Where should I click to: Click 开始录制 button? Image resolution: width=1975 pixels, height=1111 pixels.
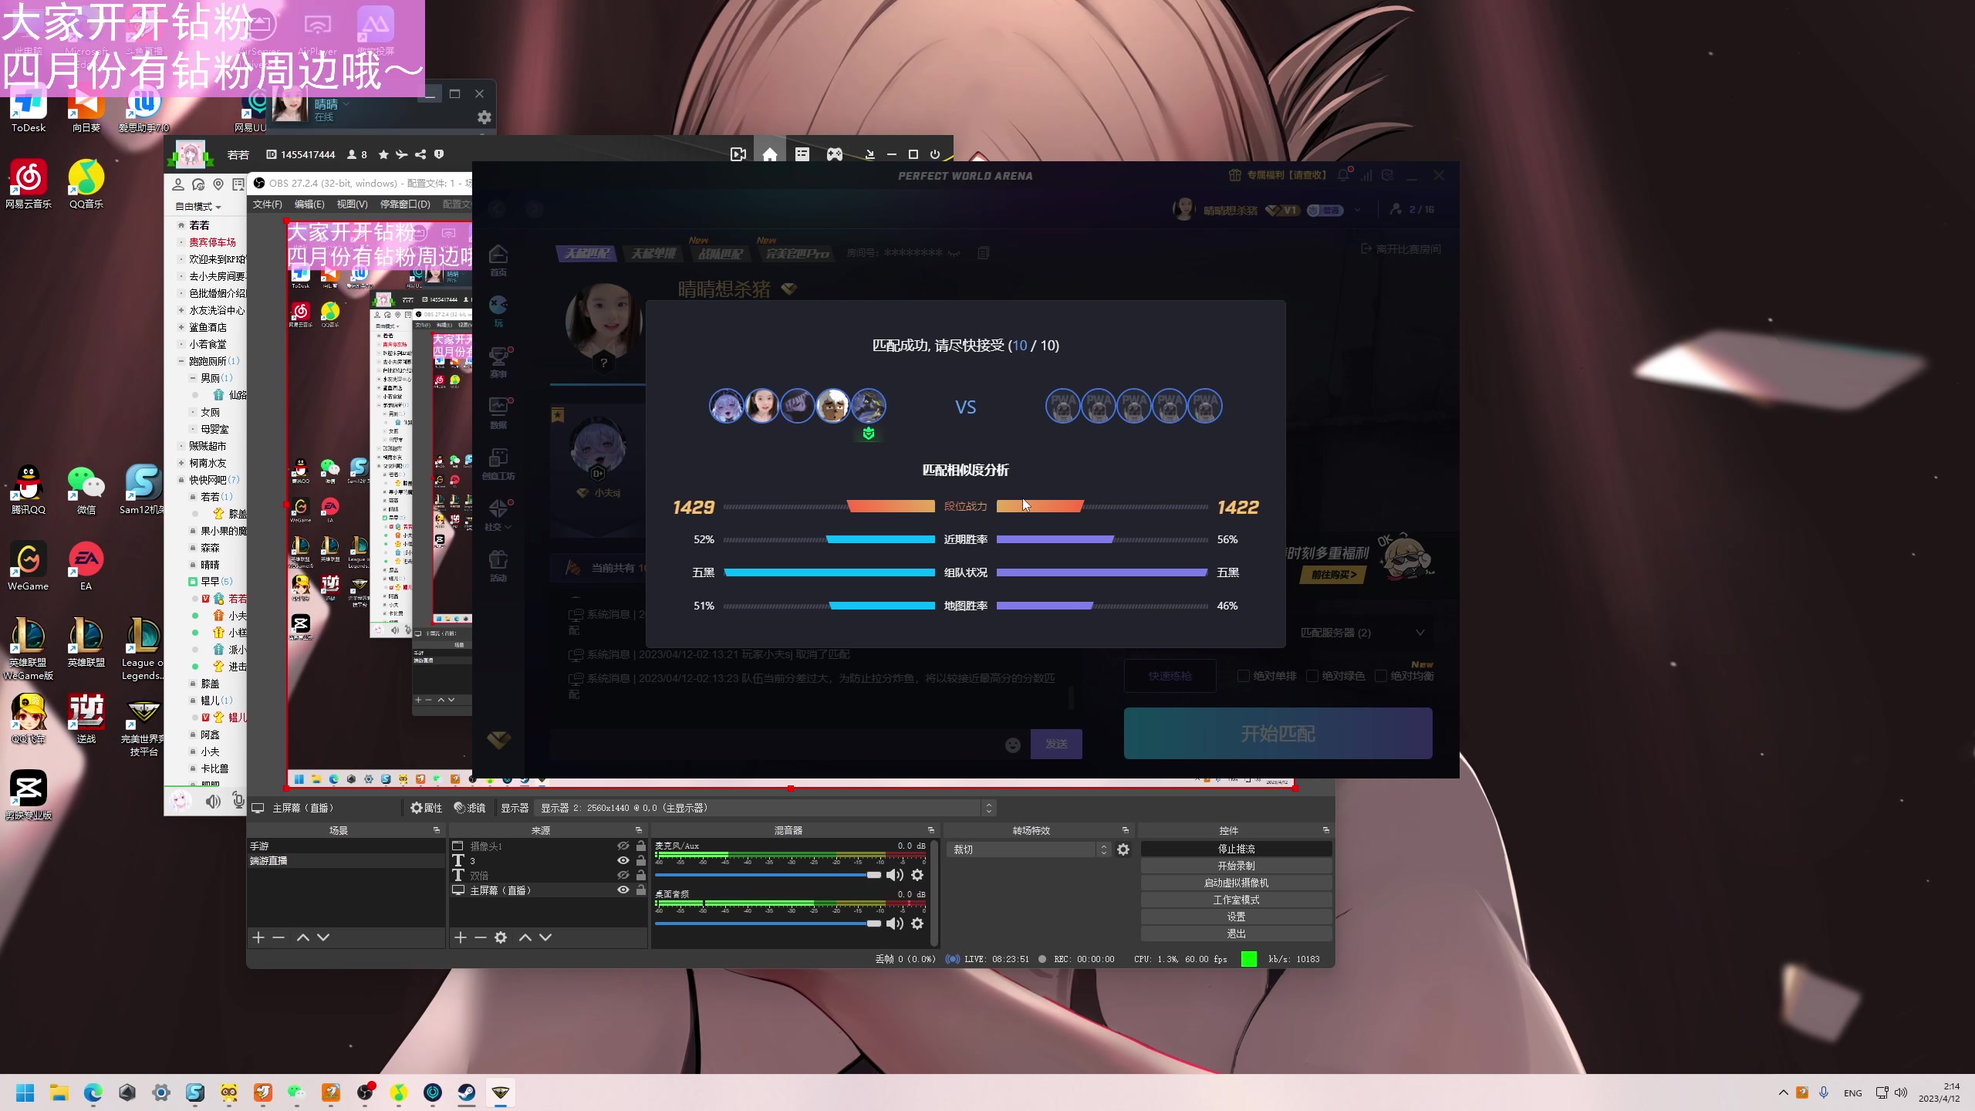[1236, 866]
